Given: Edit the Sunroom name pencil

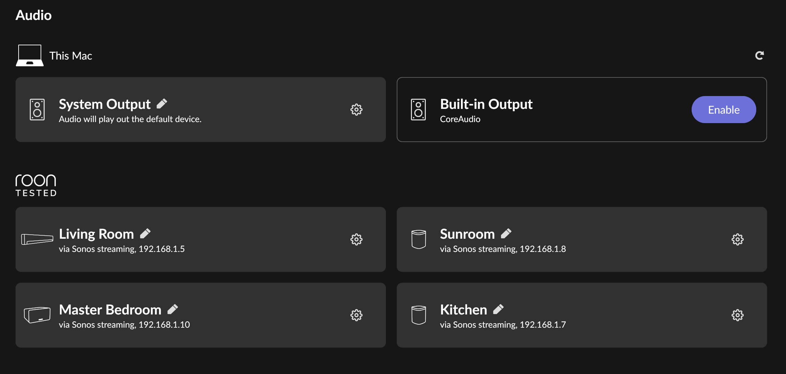Looking at the screenshot, I should coord(506,233).
